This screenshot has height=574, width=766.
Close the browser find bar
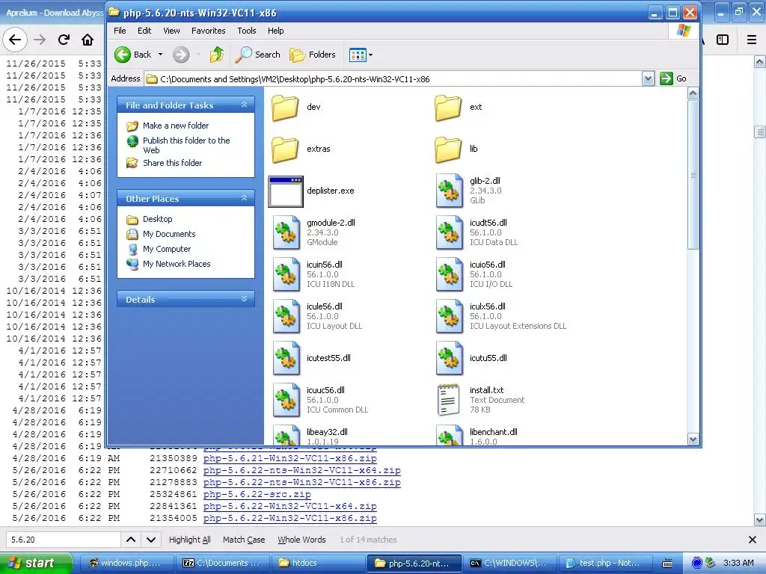pyautogui.click(x=753, y=540)
